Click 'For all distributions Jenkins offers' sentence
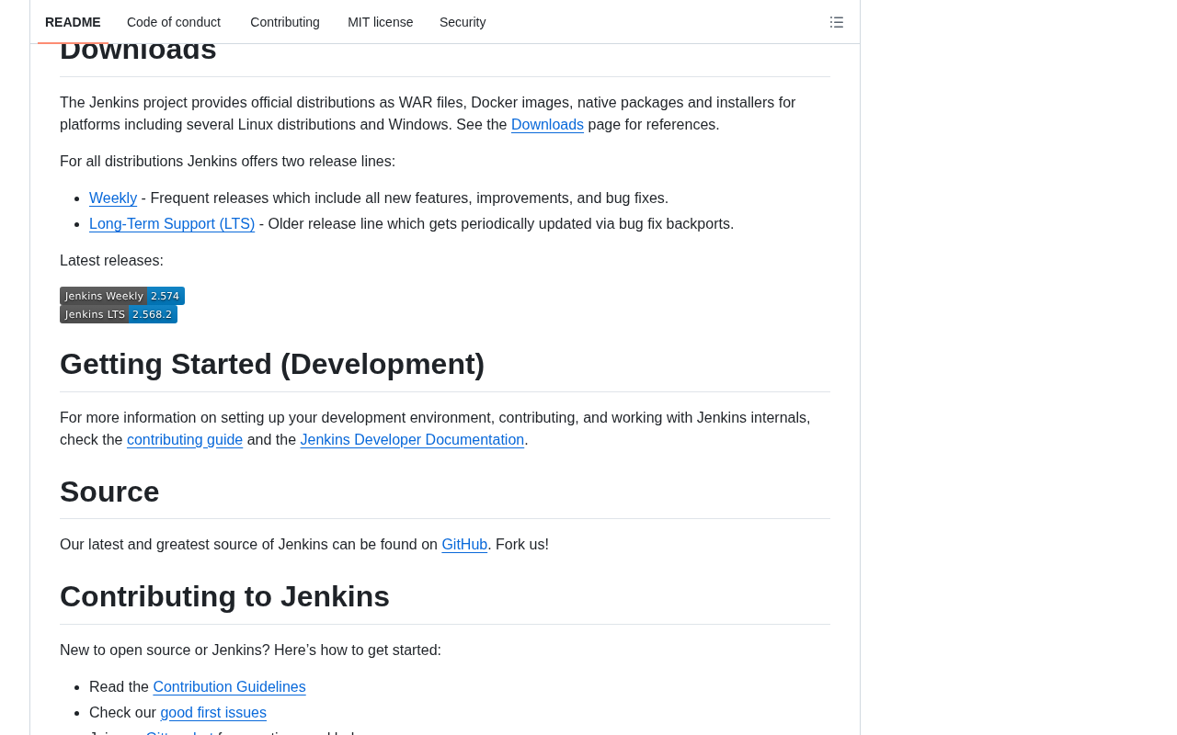This screenshot has width=1177, height=735. 227,162
